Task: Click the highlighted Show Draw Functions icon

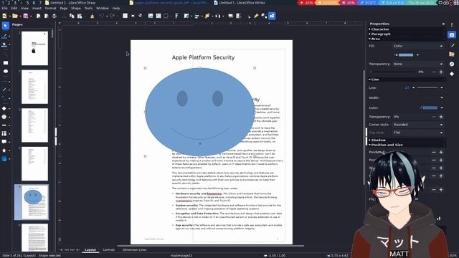Action: click(x=272, y=16)
